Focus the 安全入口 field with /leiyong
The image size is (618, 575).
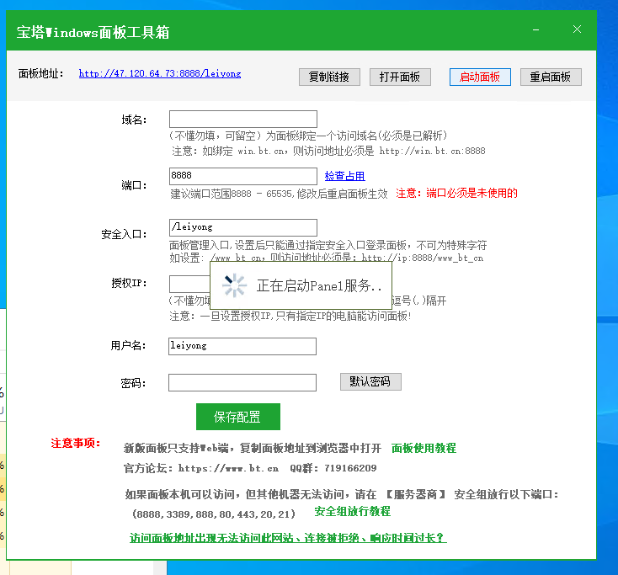242,227
